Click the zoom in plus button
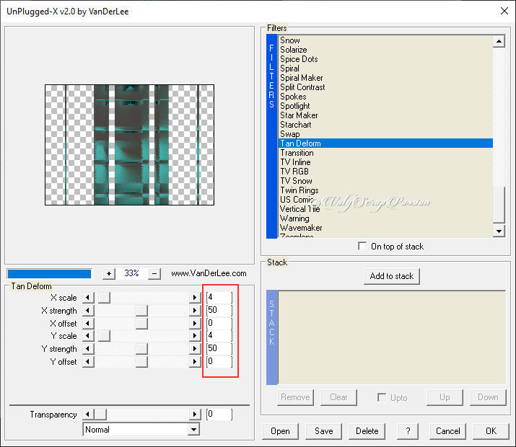Screen dimensions: 516x447 coord(108,273)
